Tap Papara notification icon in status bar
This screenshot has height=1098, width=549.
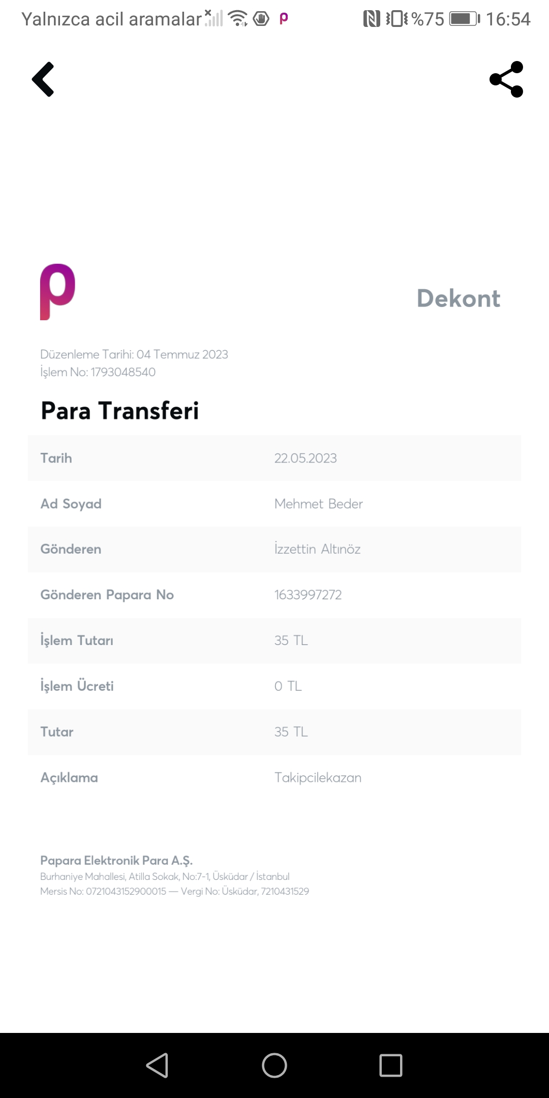pyautogui.click(x=284, y=19)
